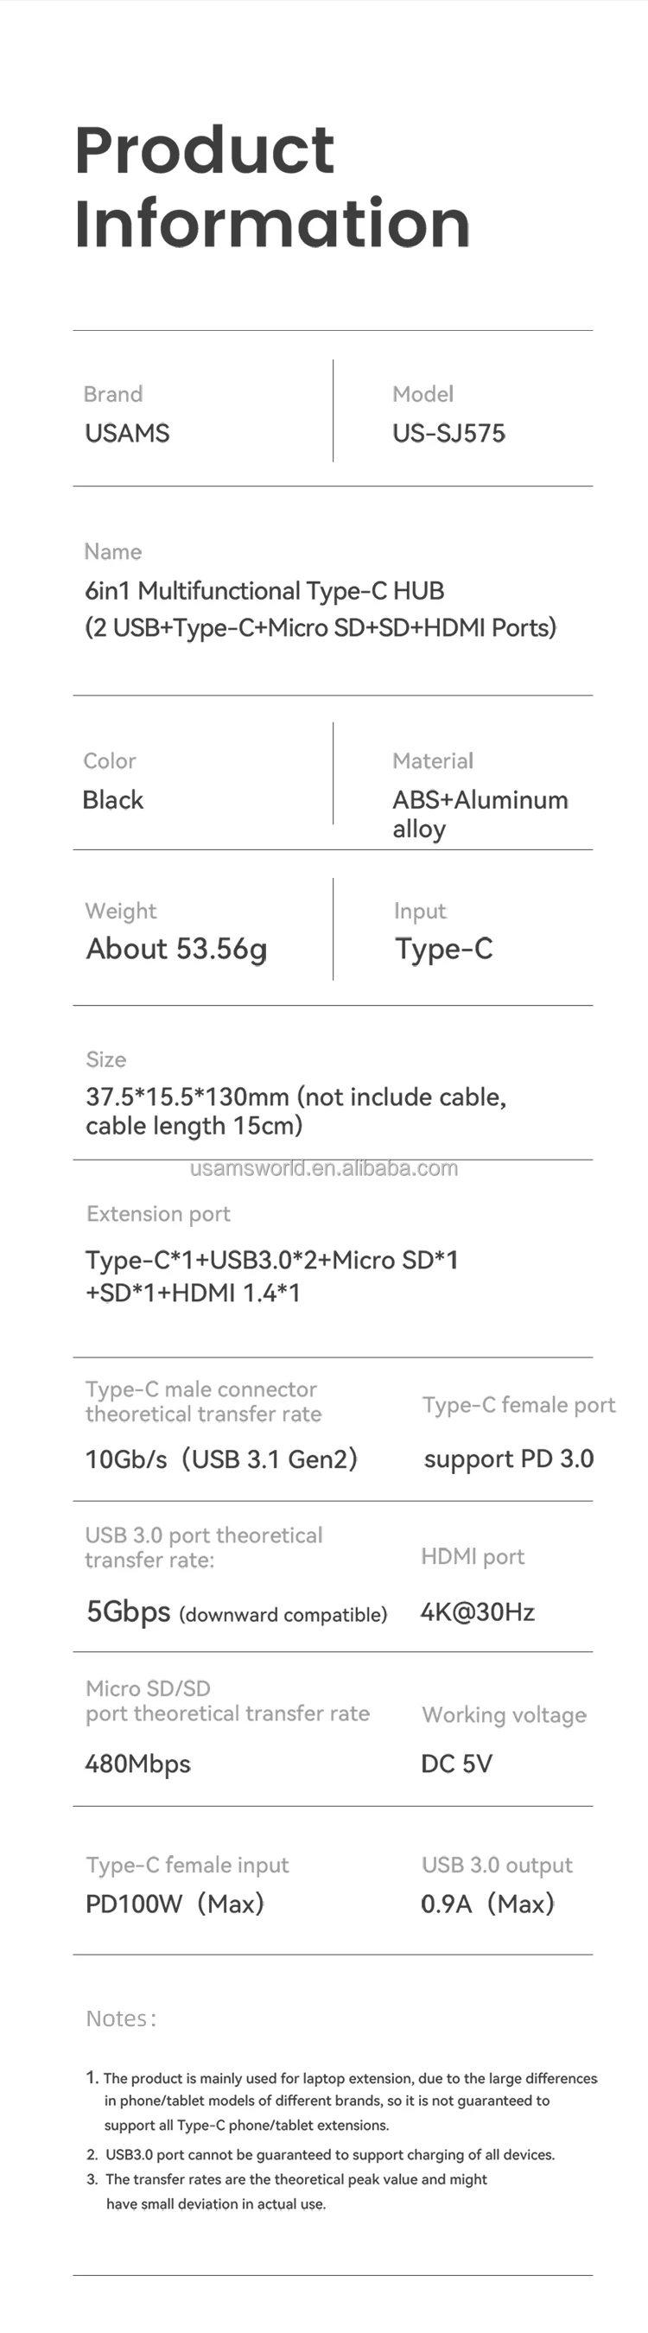Image resolution: width=648 pixels, height=2333 pixels.
Task: Click the 6in1 Multifunctional Type-C HUB name
Action: pos(264,590)
